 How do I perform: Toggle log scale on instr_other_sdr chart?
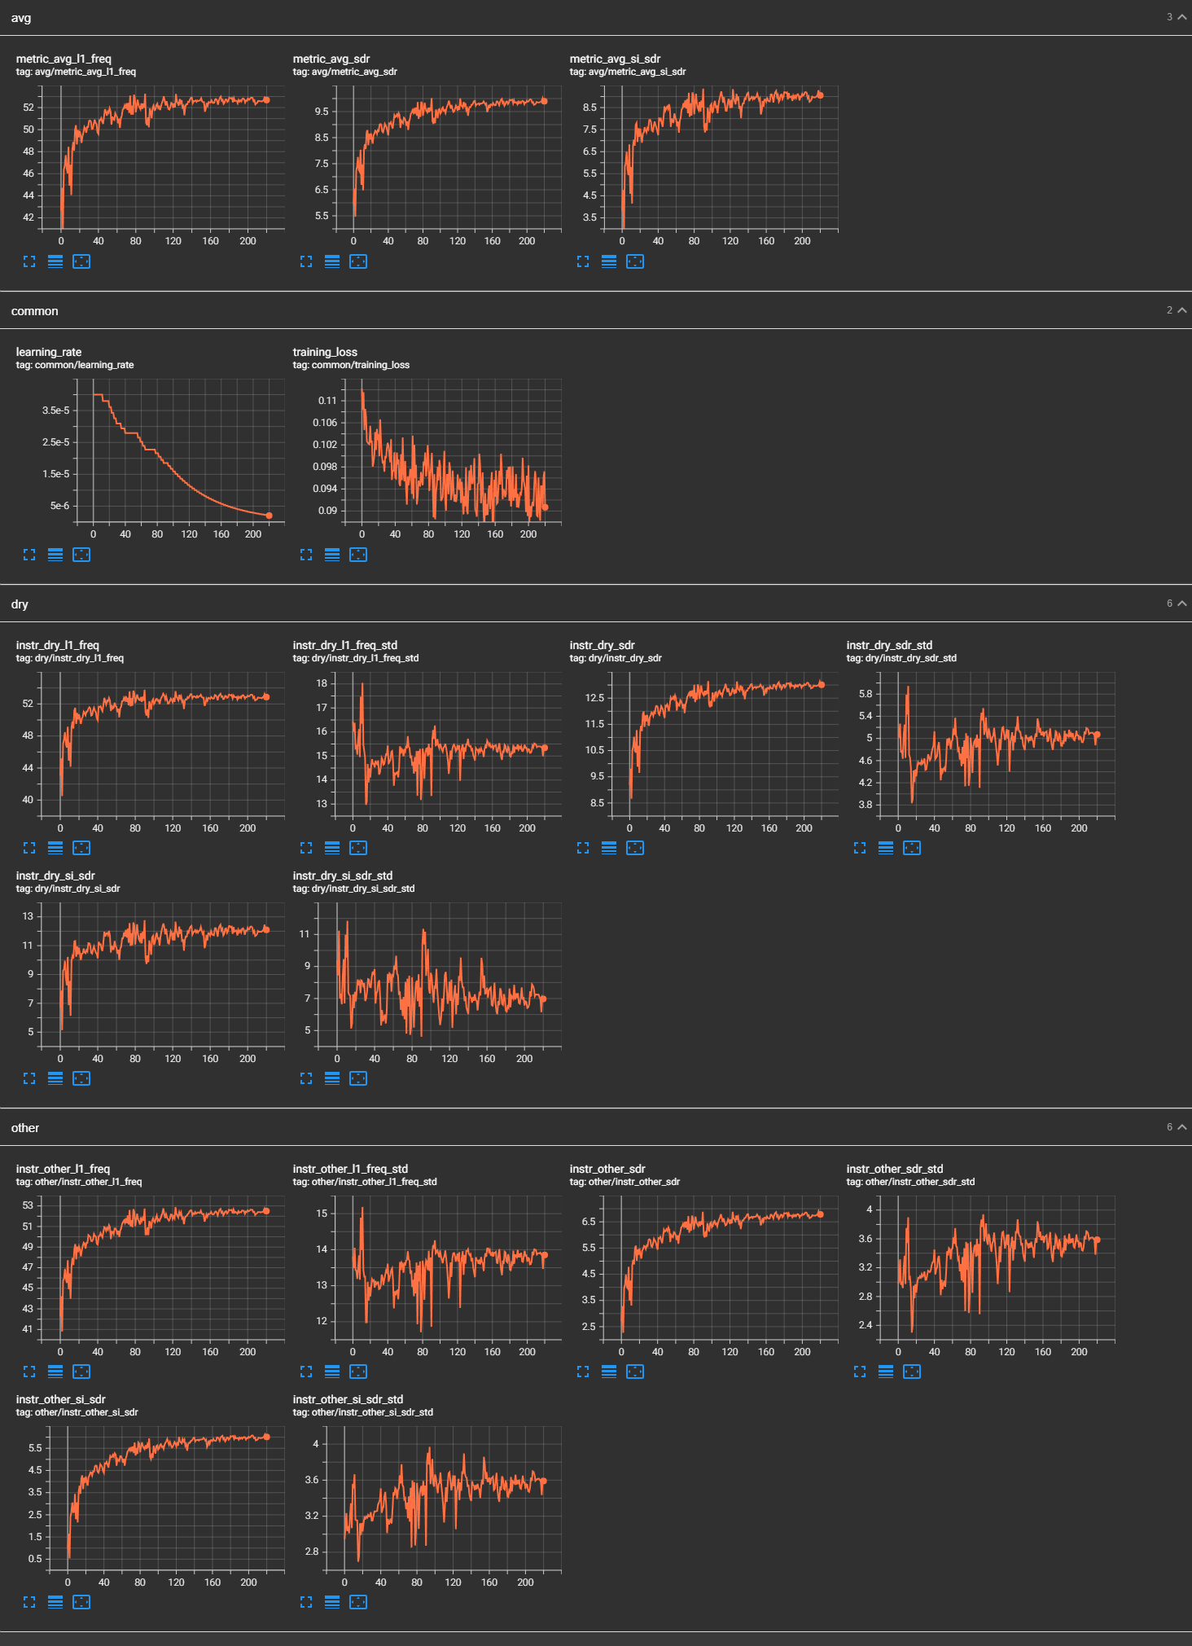coord(609,1372)
